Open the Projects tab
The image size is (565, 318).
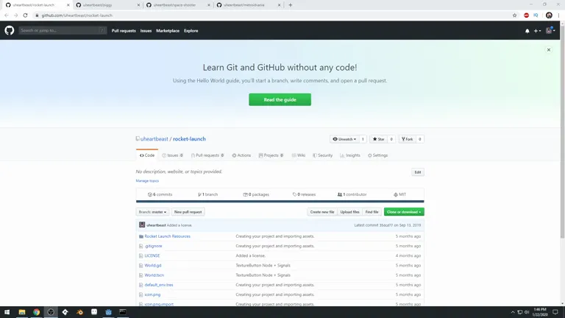pos(271,155)
